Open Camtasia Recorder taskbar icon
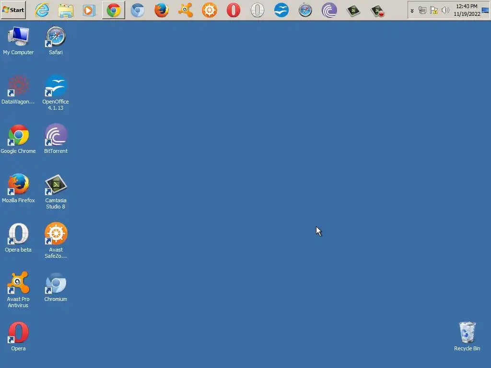 377,11
